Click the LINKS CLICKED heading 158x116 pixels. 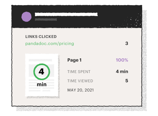(x=41, y=37)
